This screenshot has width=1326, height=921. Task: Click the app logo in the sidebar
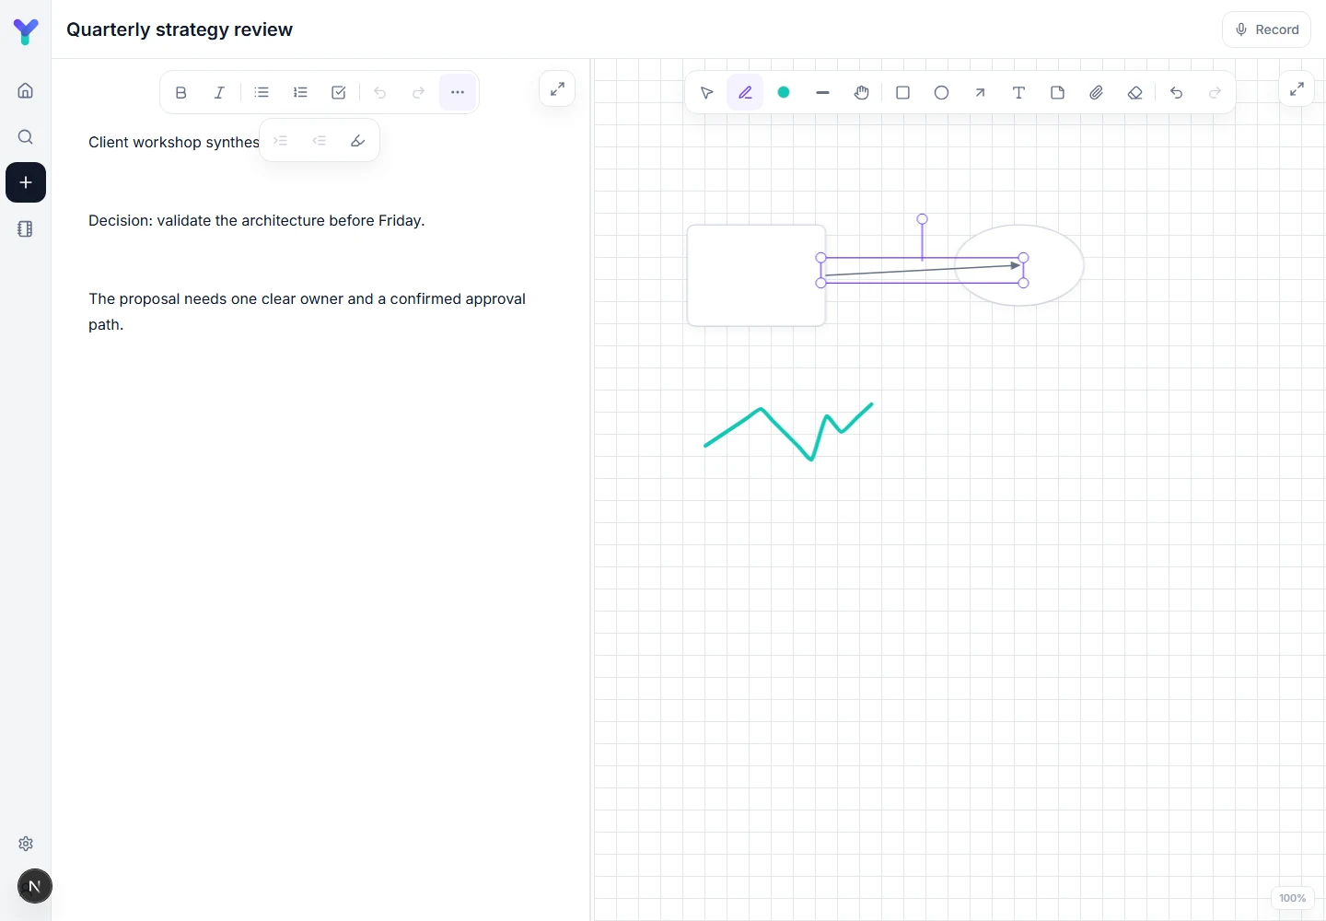pos(26,30)
